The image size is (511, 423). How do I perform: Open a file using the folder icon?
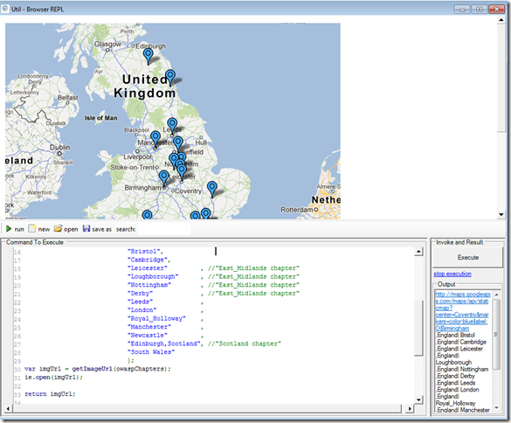pos(58,229)
